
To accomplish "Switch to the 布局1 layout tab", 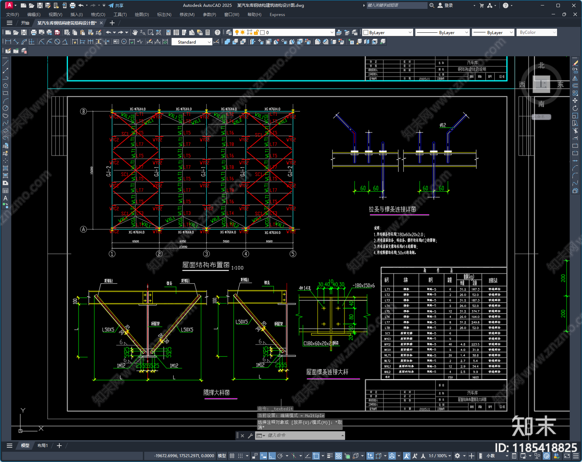I will coord(43,446).
